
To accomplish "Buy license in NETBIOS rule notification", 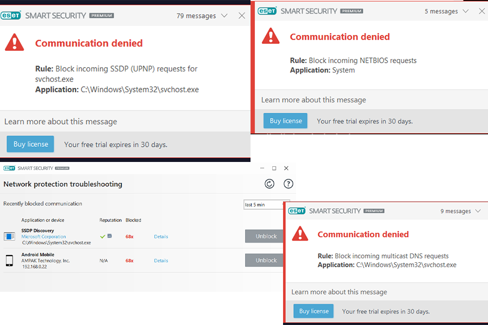I will click(x=285, y=121).
